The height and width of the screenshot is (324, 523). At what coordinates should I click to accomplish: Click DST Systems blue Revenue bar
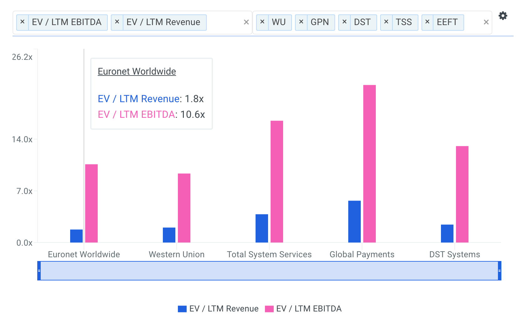point(447,233)
